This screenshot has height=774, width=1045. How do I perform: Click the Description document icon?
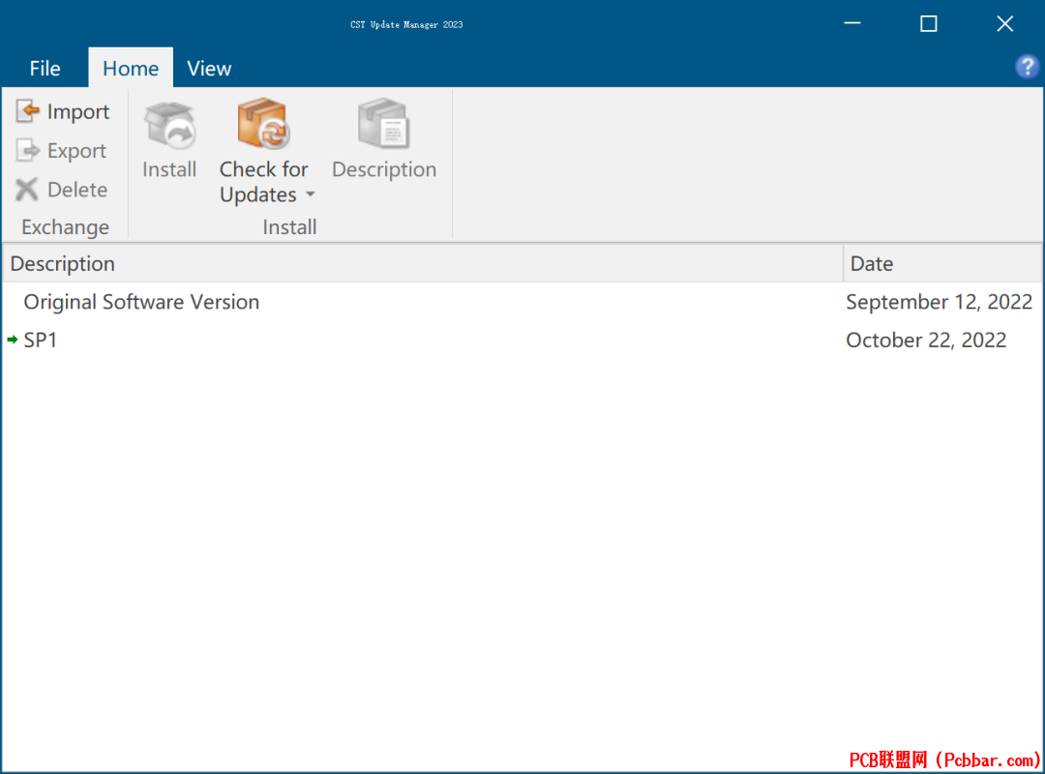[x=384, y=124]
